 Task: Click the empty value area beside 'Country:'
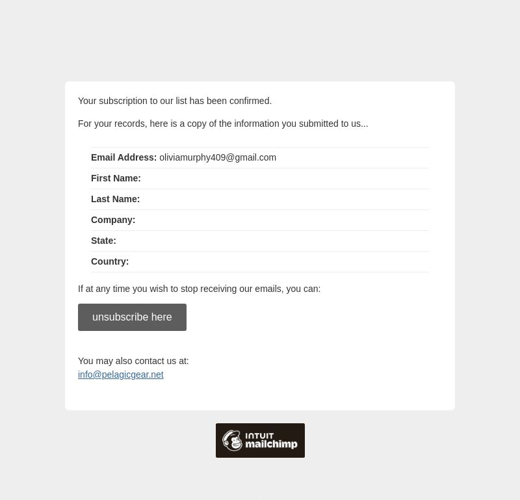pos(279,262)
